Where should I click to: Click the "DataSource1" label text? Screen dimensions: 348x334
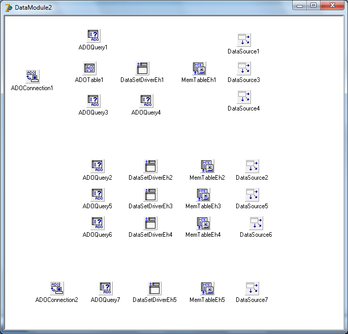click(x=243, y=51)
